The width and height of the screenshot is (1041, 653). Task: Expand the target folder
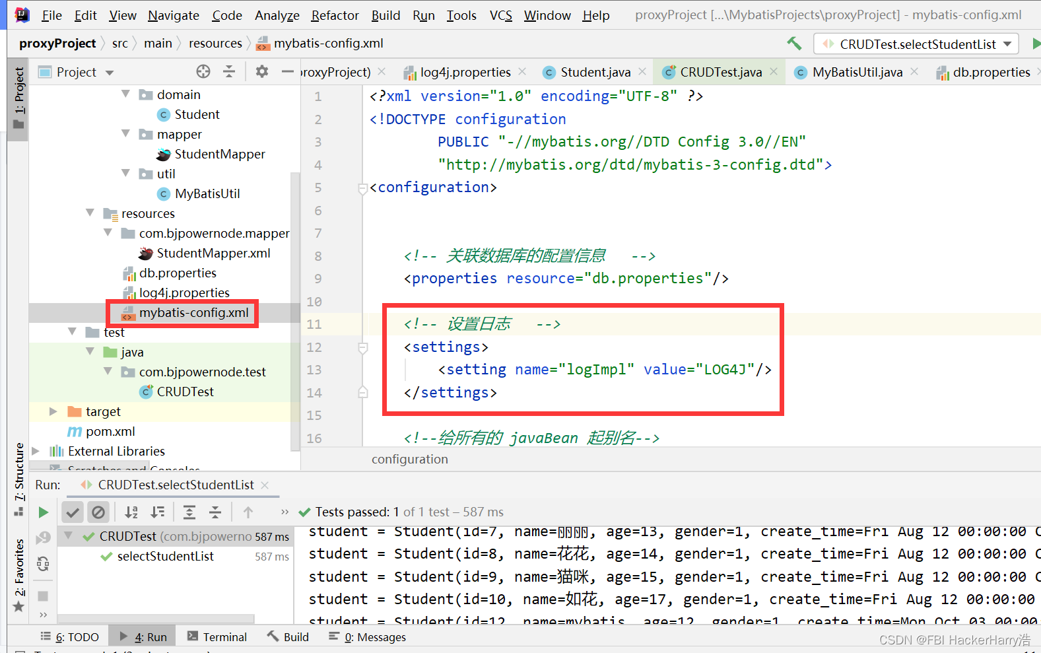(53, 411)
